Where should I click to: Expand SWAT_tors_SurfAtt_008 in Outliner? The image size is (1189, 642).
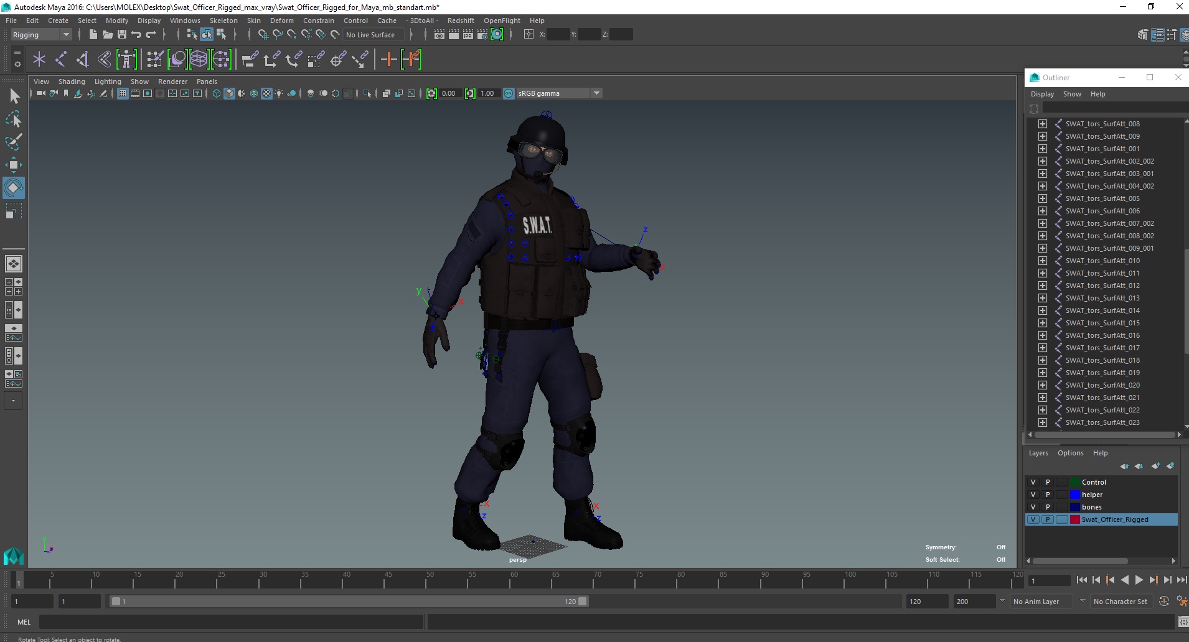click(1043, 124)
